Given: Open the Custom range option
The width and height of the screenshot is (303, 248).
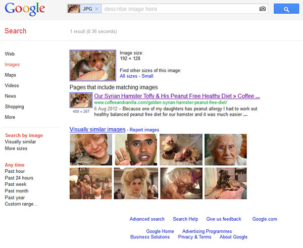Looking at the screenshot, I should coord(21,204).
